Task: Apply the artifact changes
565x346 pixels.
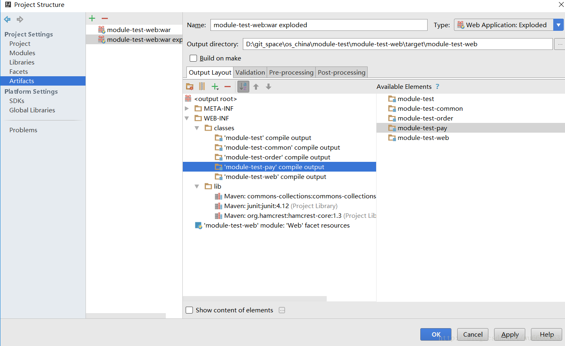Action: point(509,334)
